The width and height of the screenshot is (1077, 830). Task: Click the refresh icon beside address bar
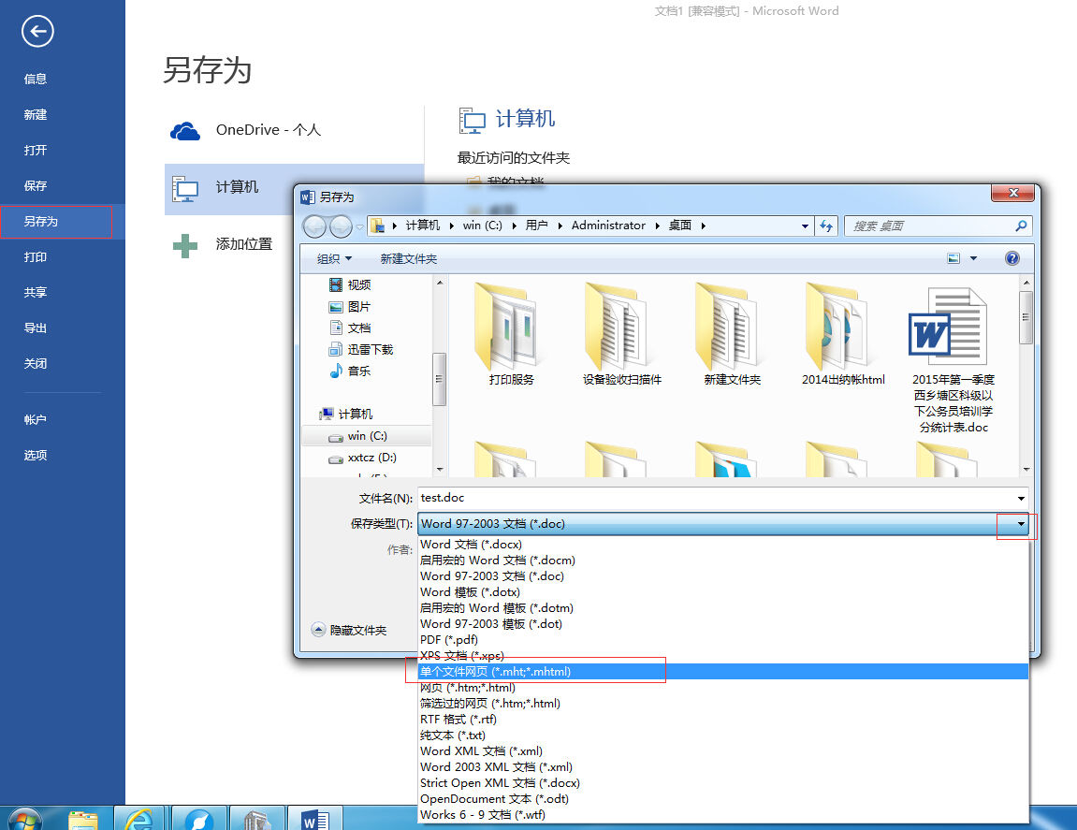pyautogui.click(x=826, y=226)
